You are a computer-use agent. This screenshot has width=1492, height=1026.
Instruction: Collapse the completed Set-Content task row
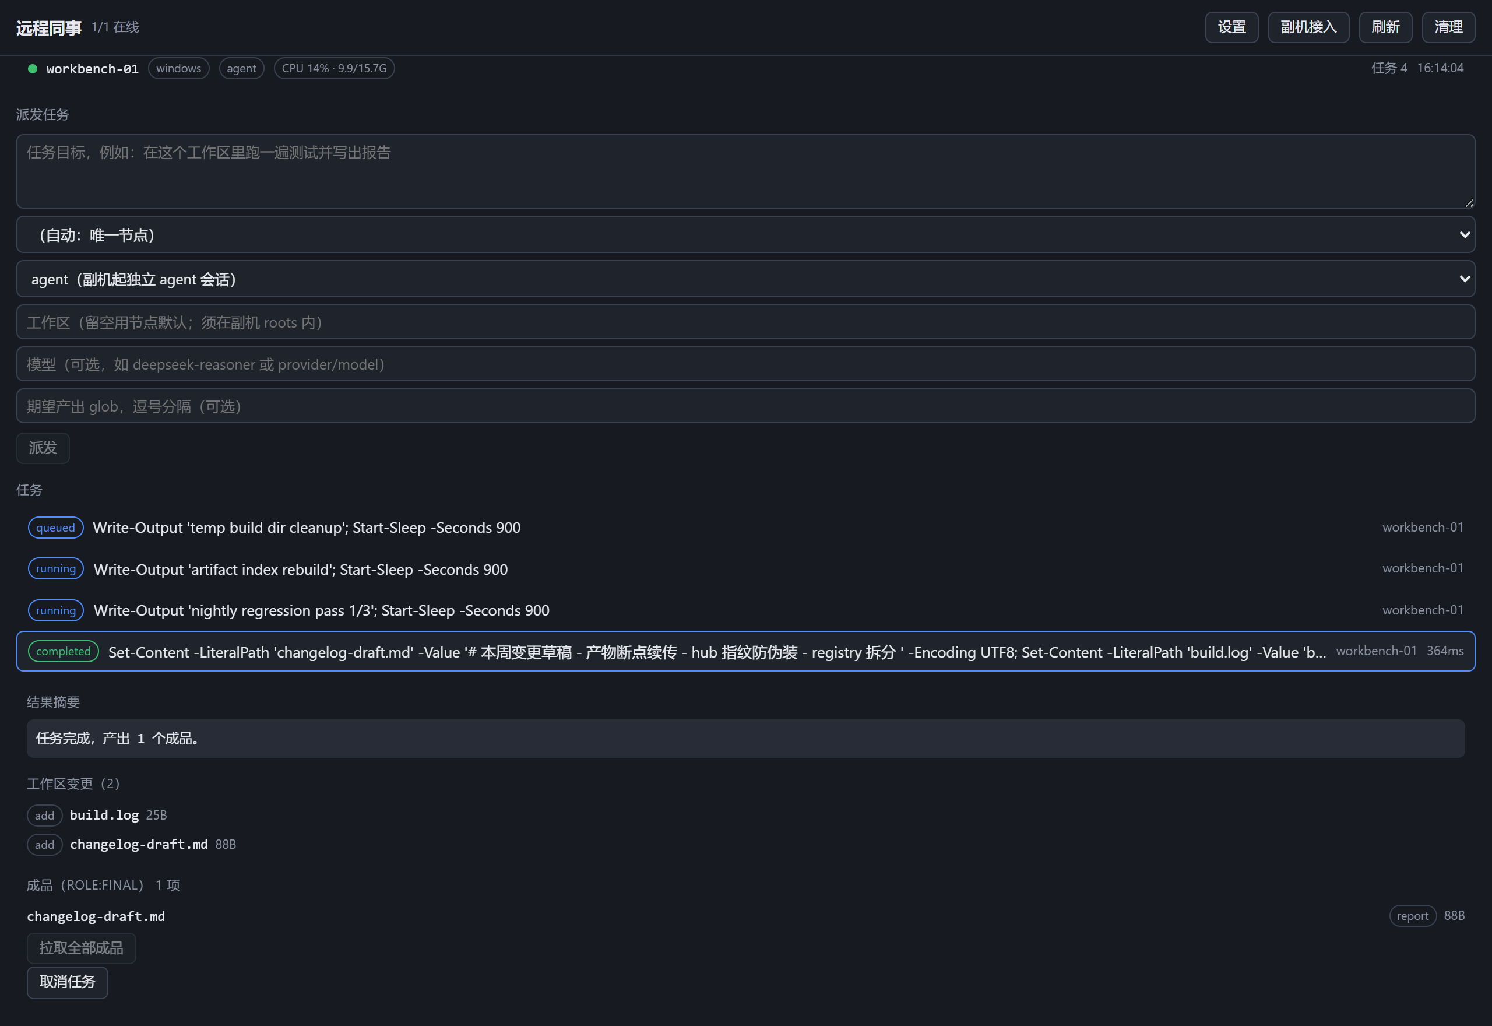745,651
